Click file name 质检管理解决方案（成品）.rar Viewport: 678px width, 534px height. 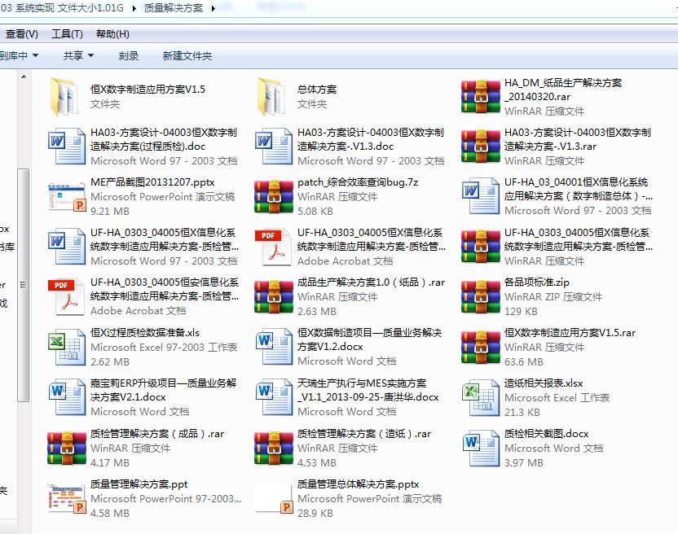pyautogui.click(x=157, y=433)
